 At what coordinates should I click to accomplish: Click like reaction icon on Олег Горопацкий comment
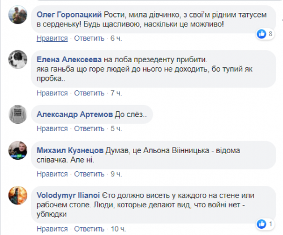[261, 34]
